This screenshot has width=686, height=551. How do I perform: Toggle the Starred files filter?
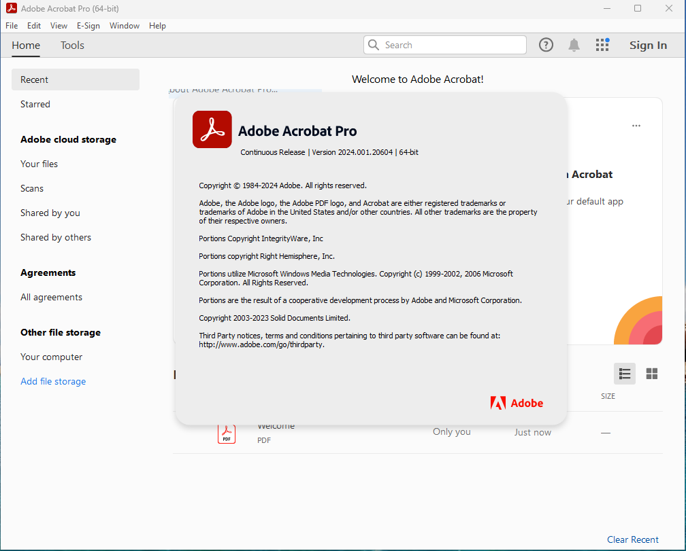click(x=35, y=104)
